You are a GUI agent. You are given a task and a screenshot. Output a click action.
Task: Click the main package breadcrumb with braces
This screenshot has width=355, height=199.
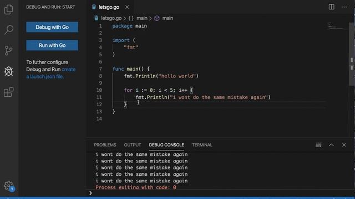pos(138,18)
